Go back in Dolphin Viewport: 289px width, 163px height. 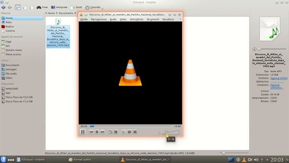tap(3, 7)
